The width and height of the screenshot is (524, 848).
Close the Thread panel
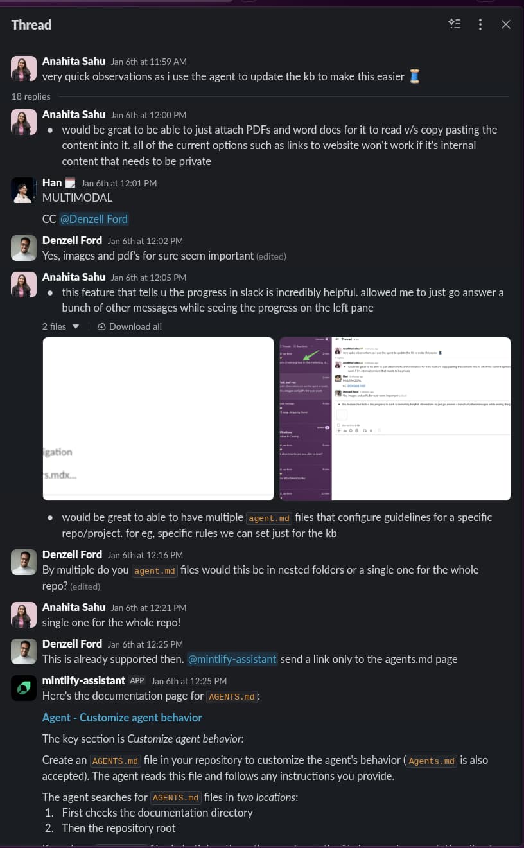point(506,24)
